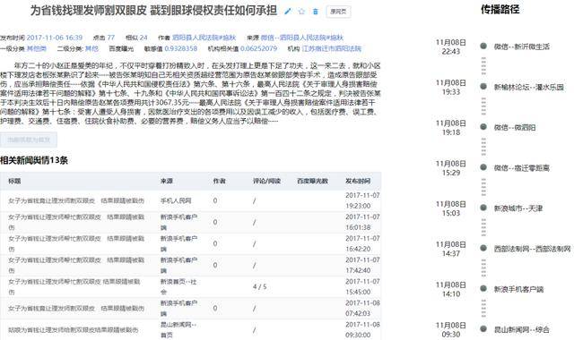This screenshot has height=340, width=574.
Task: Click sensitivity value 0.9328358
Action: 181,48
